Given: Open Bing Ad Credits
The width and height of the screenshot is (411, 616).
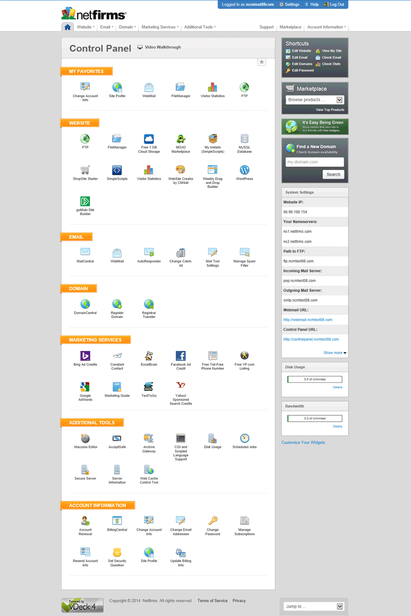Looking at the screenshot, I should tap(85, 355).
